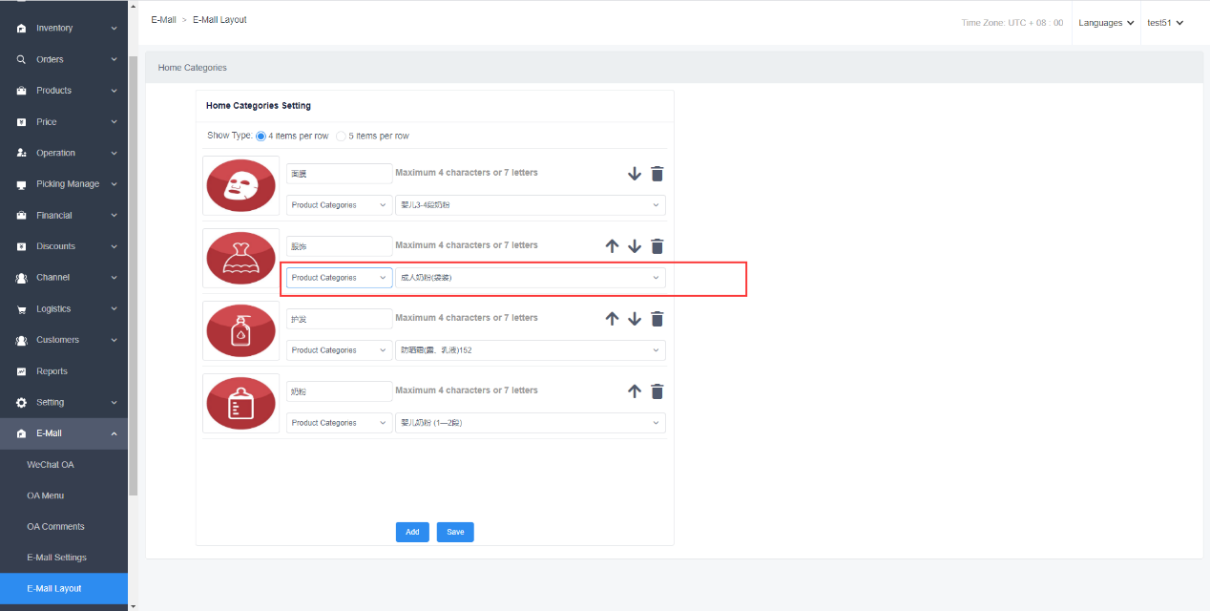Delete the baby bottle category row

657,391
